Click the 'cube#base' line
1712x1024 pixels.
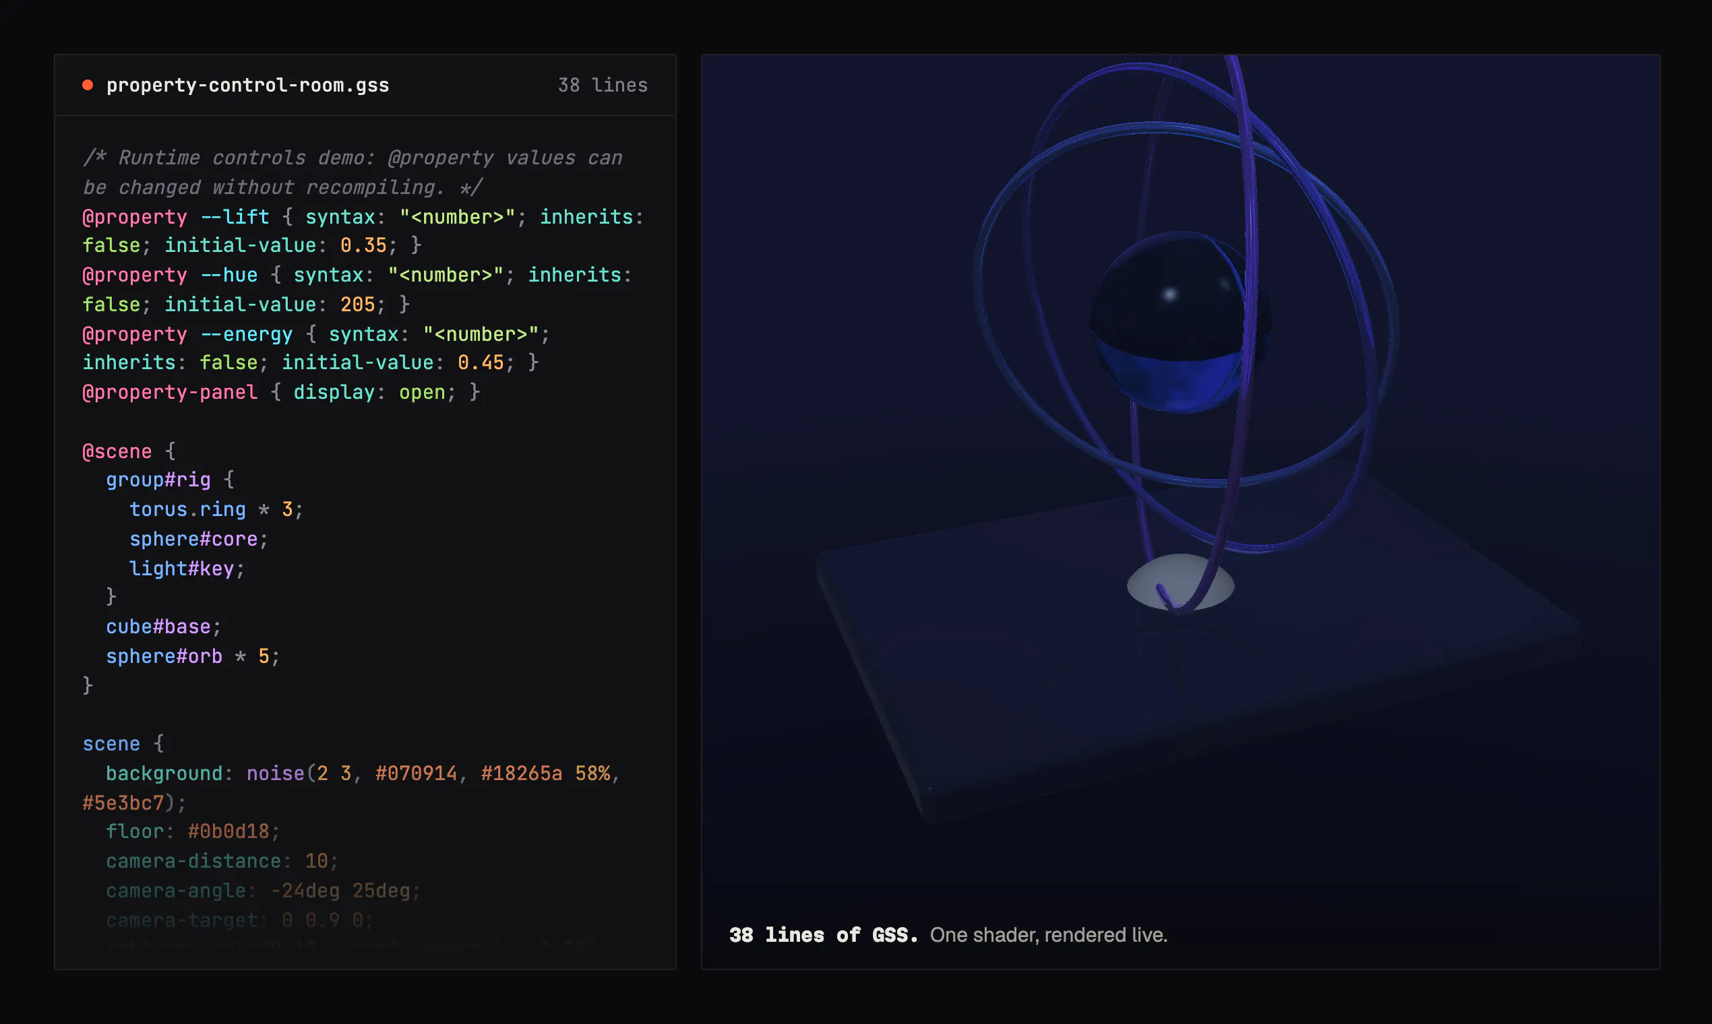point(164,627)
